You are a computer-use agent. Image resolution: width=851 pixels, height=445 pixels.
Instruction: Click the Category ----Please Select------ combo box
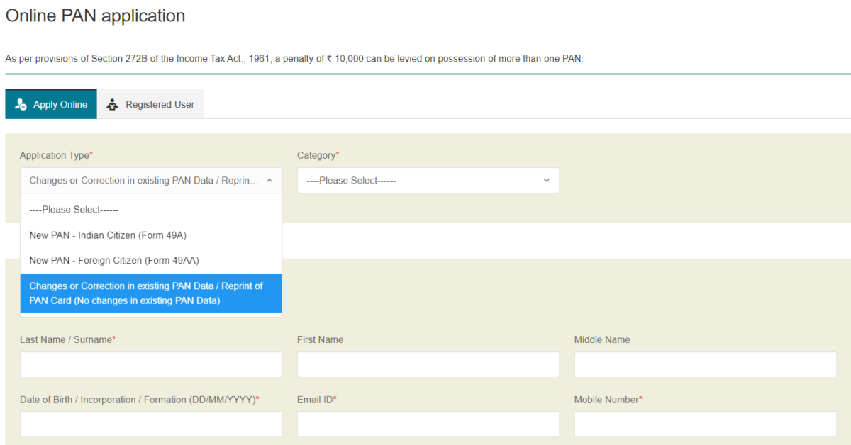click(x=428, y=180)
